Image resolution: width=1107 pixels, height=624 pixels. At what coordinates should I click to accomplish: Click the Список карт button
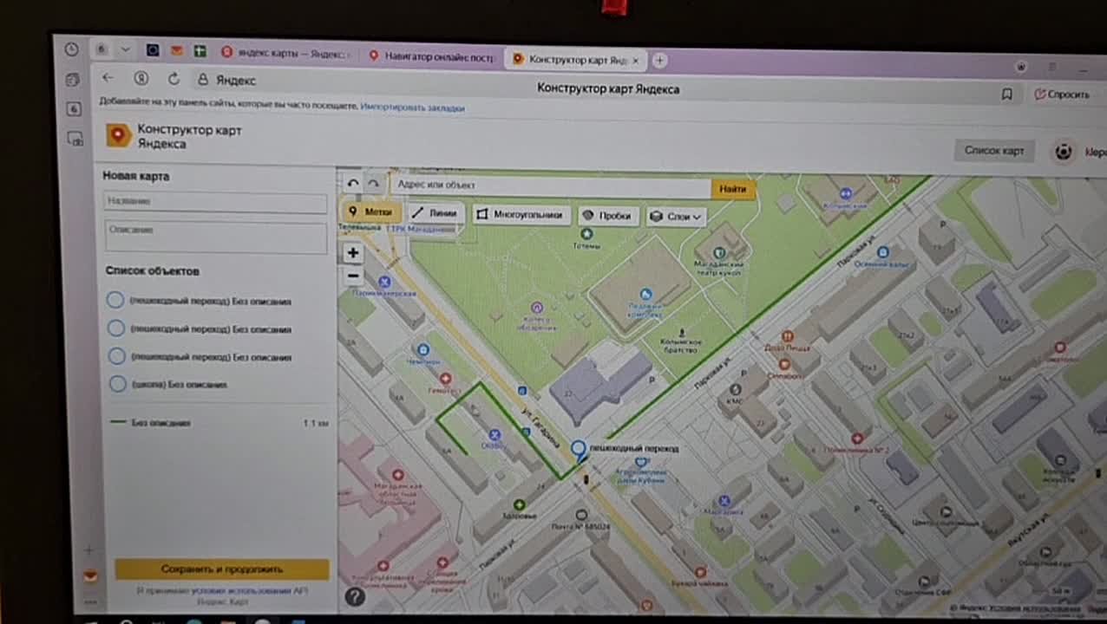(994, 150)
